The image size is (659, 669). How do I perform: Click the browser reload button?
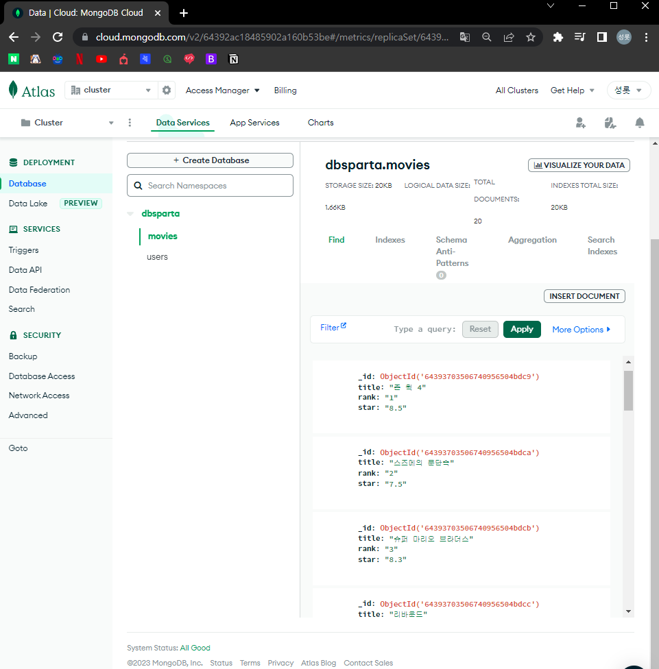58,37
